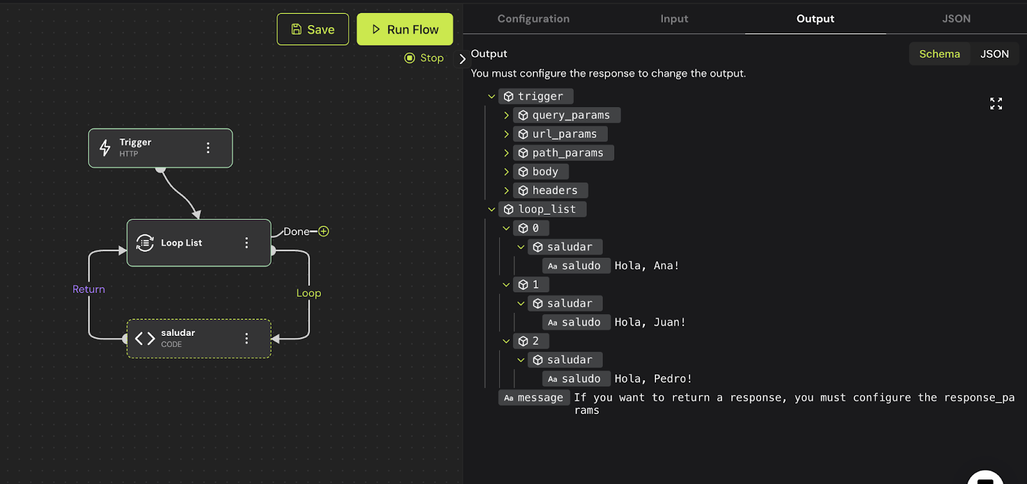Expand the query_params node

[x=506, y=115]
